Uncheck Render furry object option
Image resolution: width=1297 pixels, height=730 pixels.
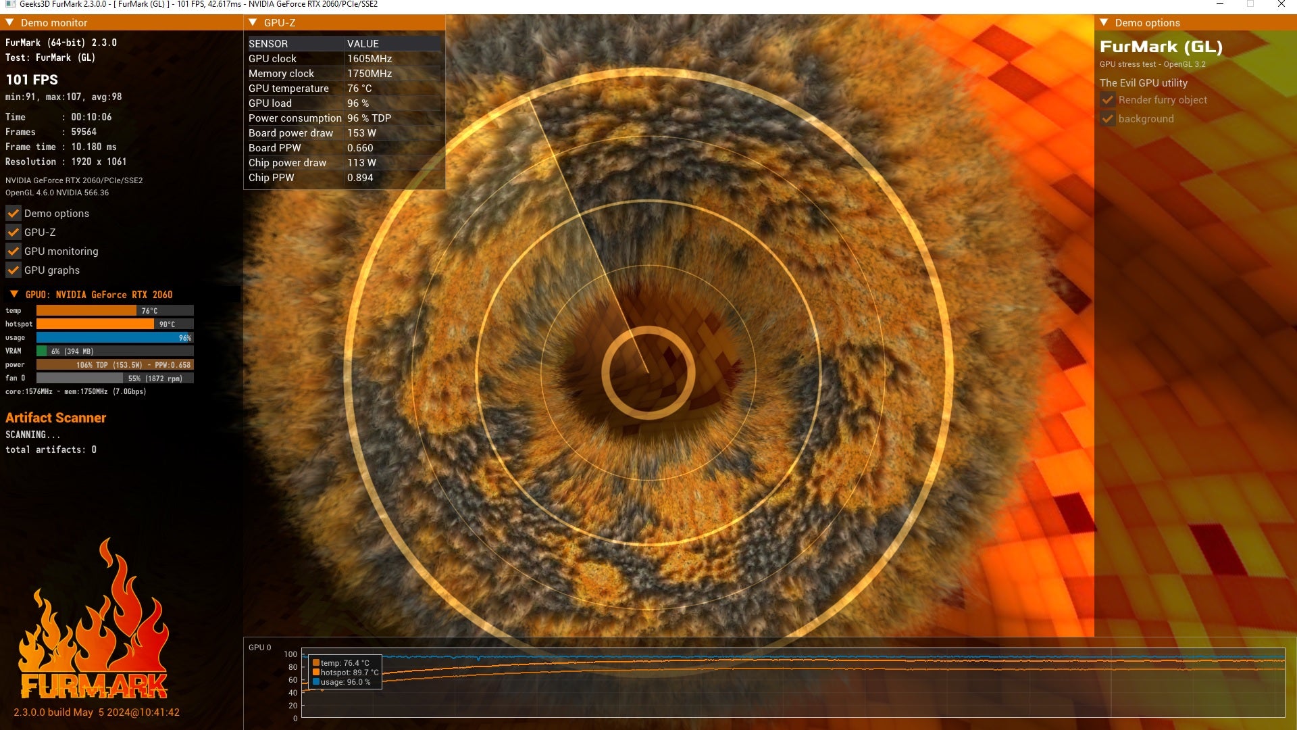click(x=1108, y=100)
